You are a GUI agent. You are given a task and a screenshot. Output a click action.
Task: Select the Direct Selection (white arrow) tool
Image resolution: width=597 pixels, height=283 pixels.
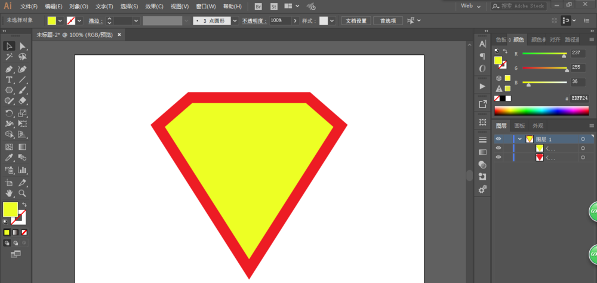23,46
